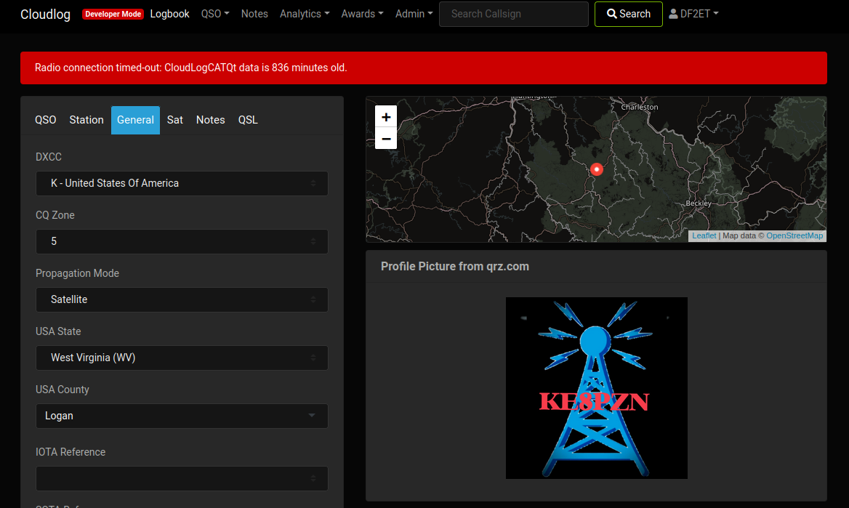The image size is (849, 508).
Task: Change the Propagation Mode from Satellite
Action: coord(182,299)
